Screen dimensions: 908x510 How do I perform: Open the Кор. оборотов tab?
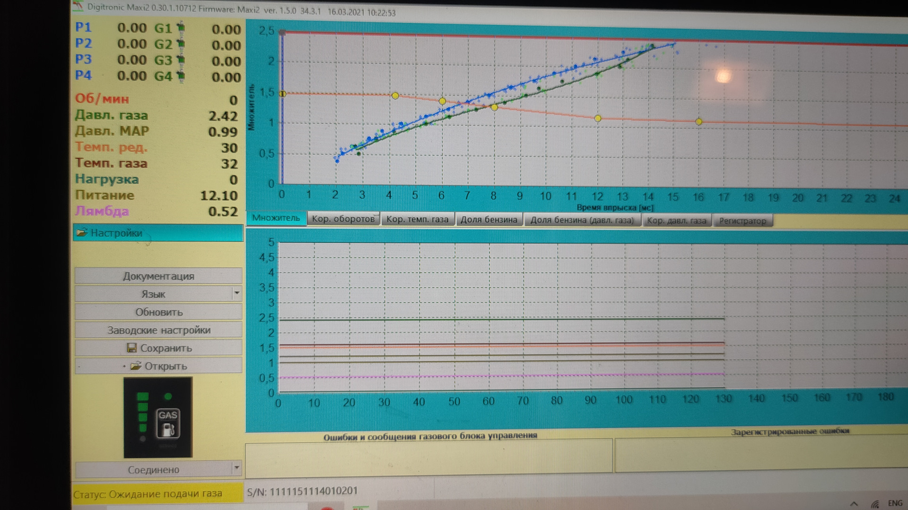pos(343,219)
